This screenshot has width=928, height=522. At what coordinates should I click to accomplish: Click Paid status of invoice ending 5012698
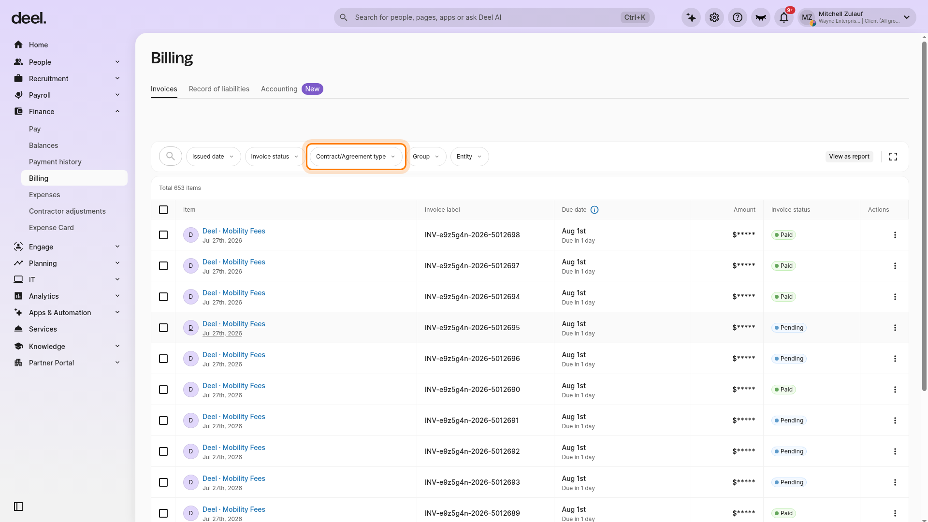click(783, 235)
